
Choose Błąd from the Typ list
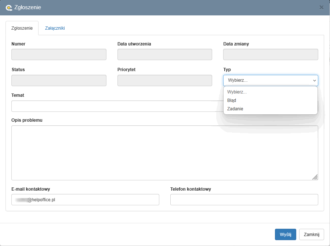[x=232, y=100]
